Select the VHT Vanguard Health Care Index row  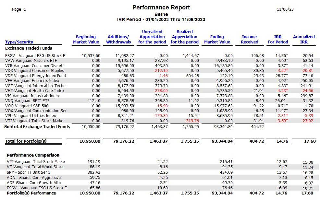coord(160,90)
